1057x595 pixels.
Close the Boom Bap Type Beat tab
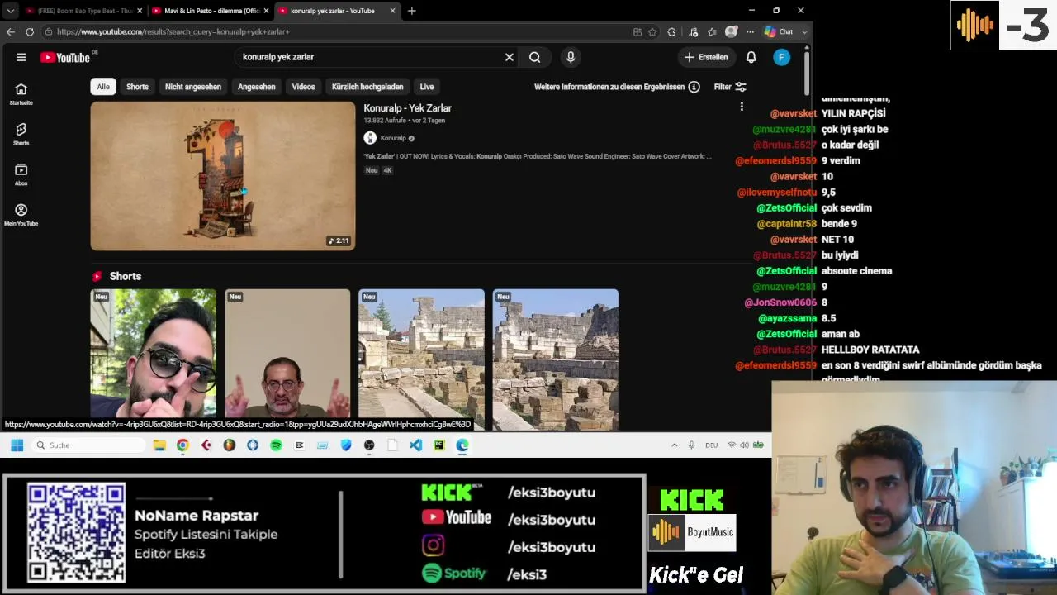(140, 11)
